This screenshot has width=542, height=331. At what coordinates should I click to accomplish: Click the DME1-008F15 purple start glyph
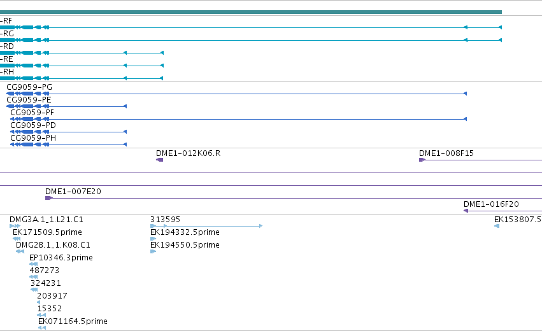(x=422, y=160)
